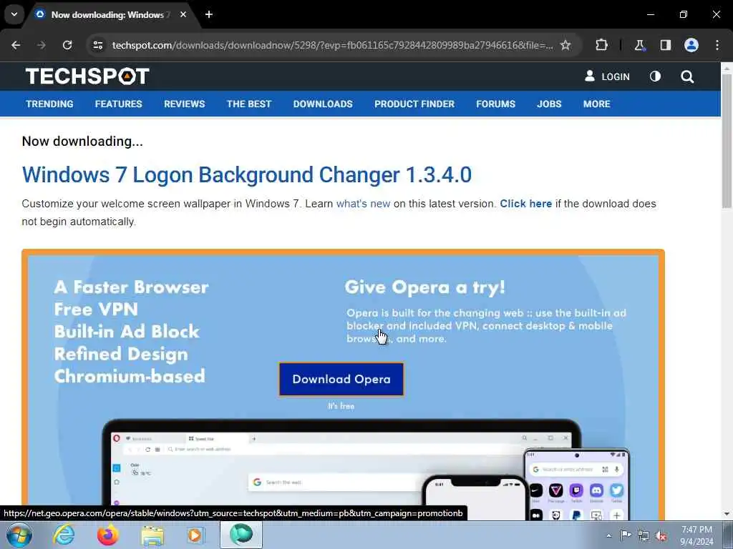The image size is (733, 549).
Task: Open Windows Explorer folder in taskbar
Action: click(x=152, y=535)
